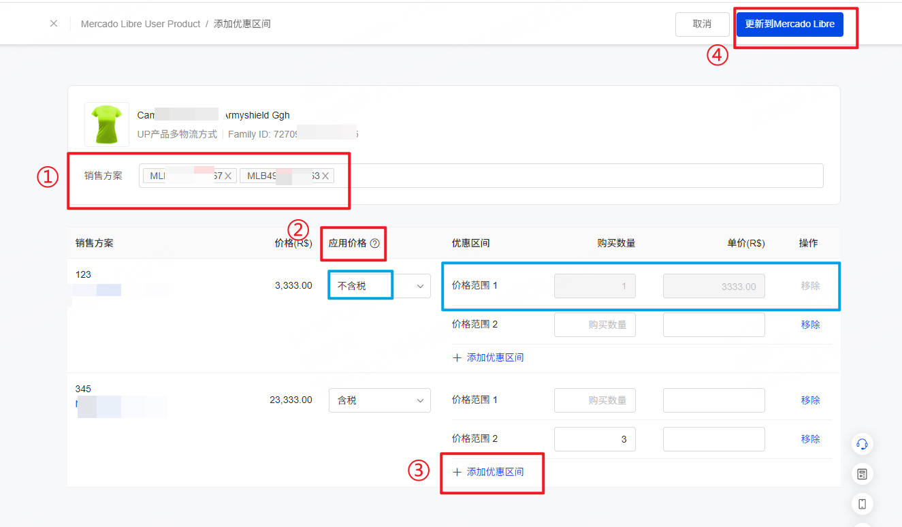Click unit price field of 价格范围 1, plan 345
This screenshot has height=527, width=902.
coord(713,400)
